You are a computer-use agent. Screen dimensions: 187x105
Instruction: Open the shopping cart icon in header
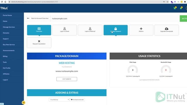(175, 8)
